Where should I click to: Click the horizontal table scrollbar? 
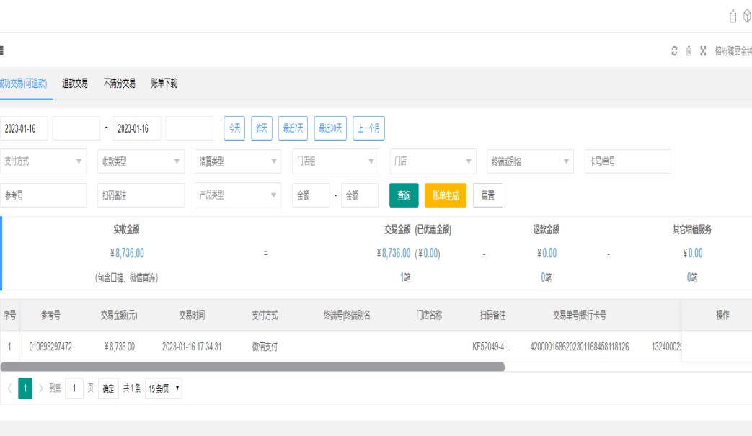[x=252, y=367]
